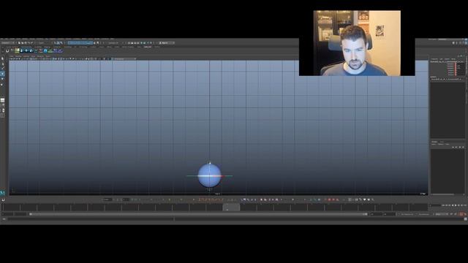Click the Maya logo icon at bottom left

3,193
